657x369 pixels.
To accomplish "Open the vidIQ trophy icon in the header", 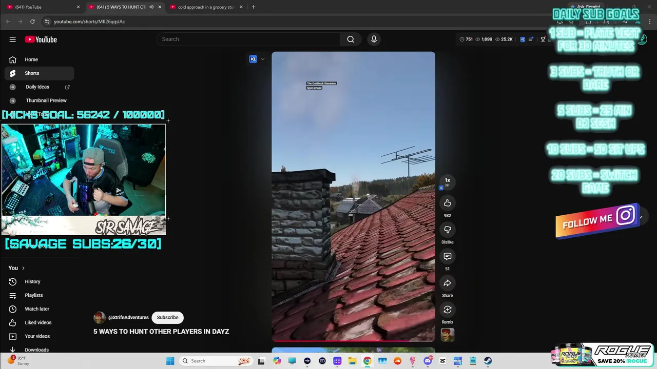I will (543, 39).
